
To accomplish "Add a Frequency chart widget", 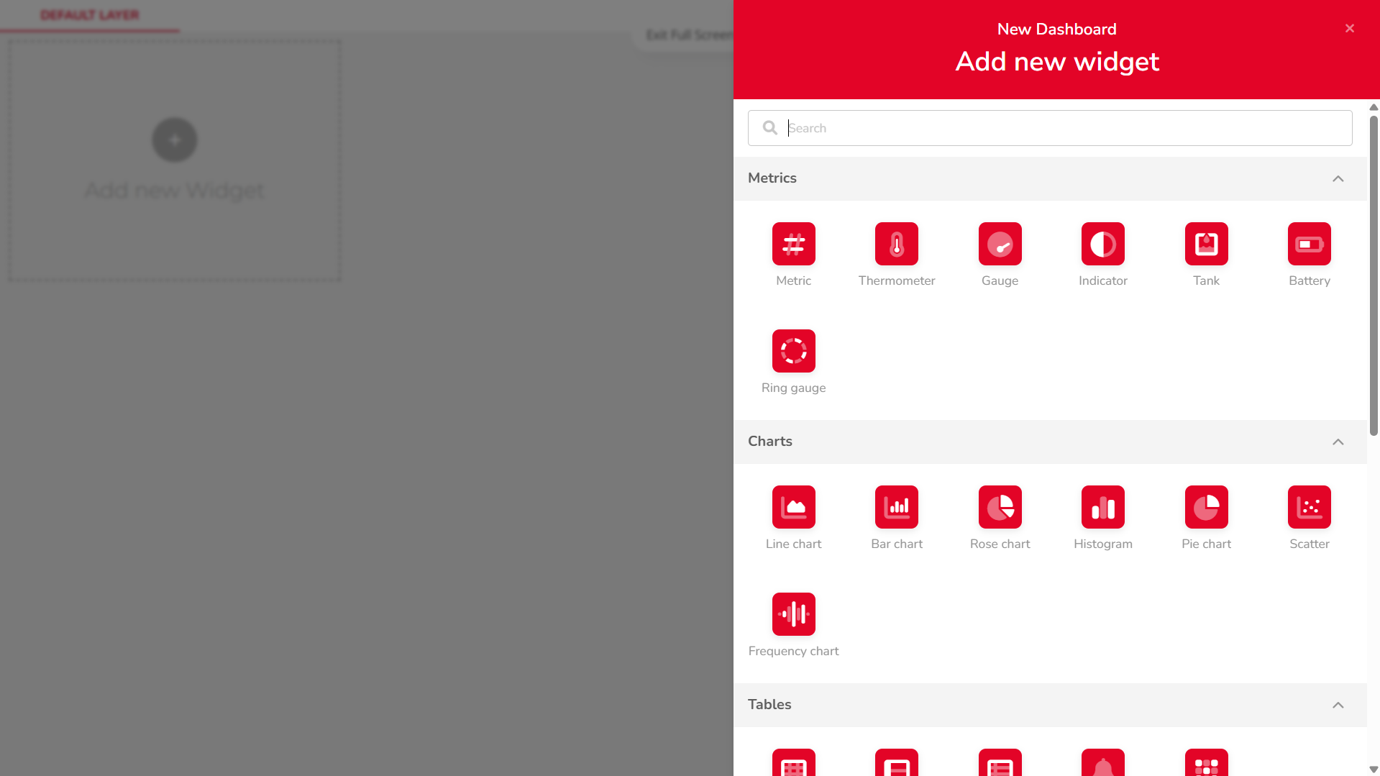I will [x=793, y=614].
